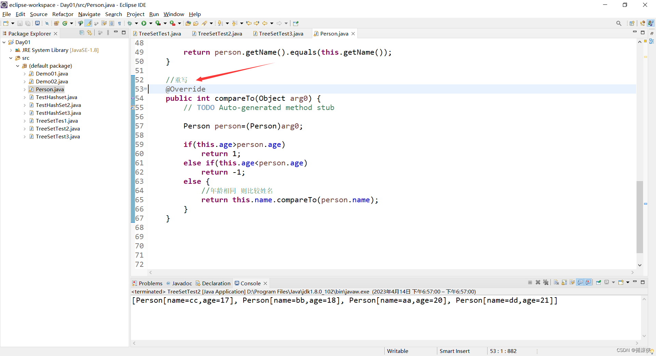Click the Coverage launch icon
Viewport: 656px width, 356px height.
coord(158,23)
